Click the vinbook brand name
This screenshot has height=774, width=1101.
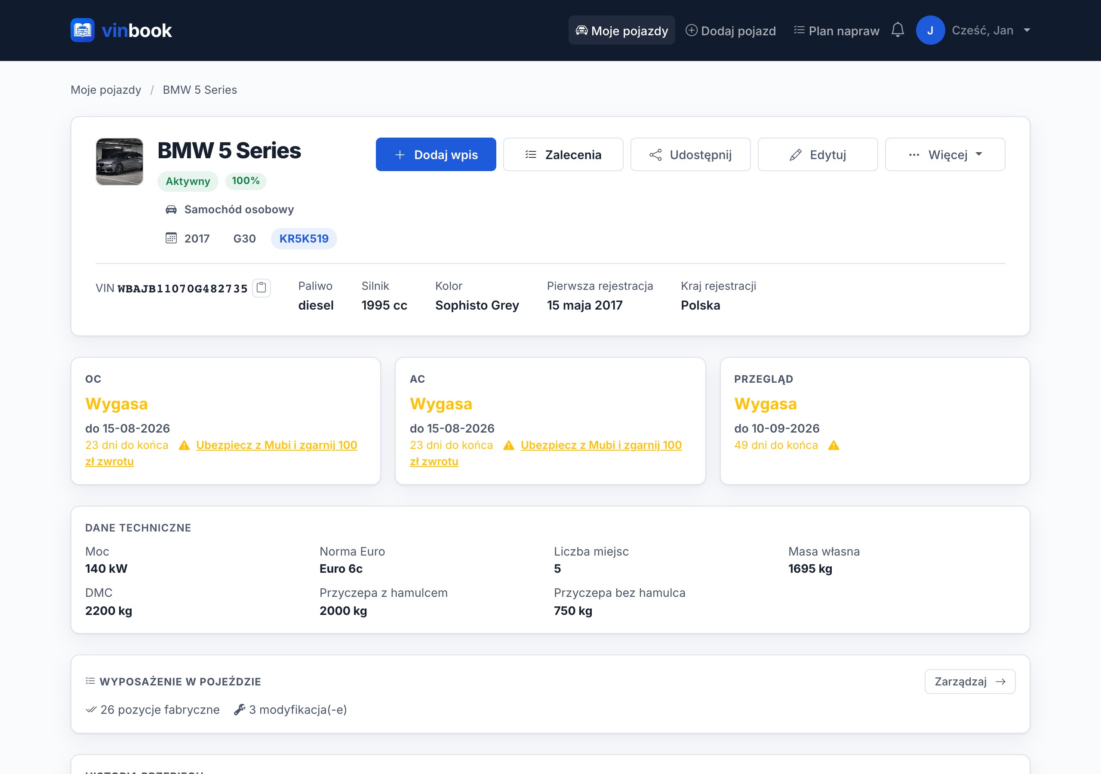coord(137,30)
